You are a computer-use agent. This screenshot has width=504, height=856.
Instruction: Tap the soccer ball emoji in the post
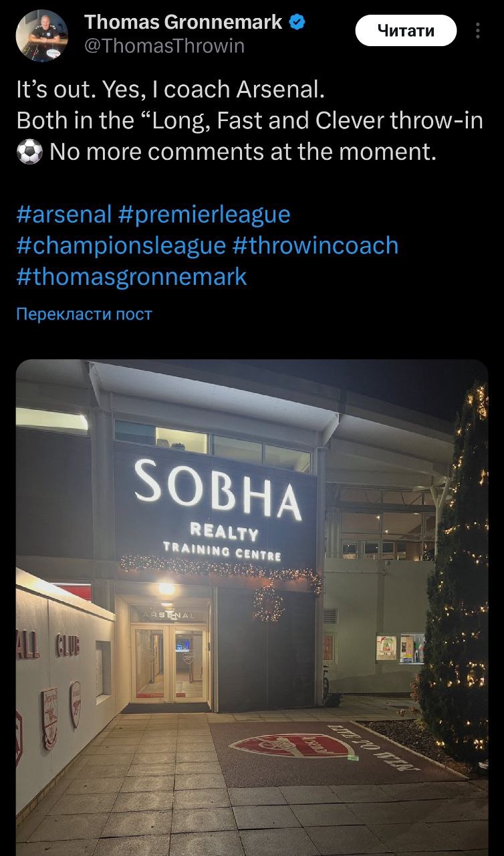[x=29, y=152]
